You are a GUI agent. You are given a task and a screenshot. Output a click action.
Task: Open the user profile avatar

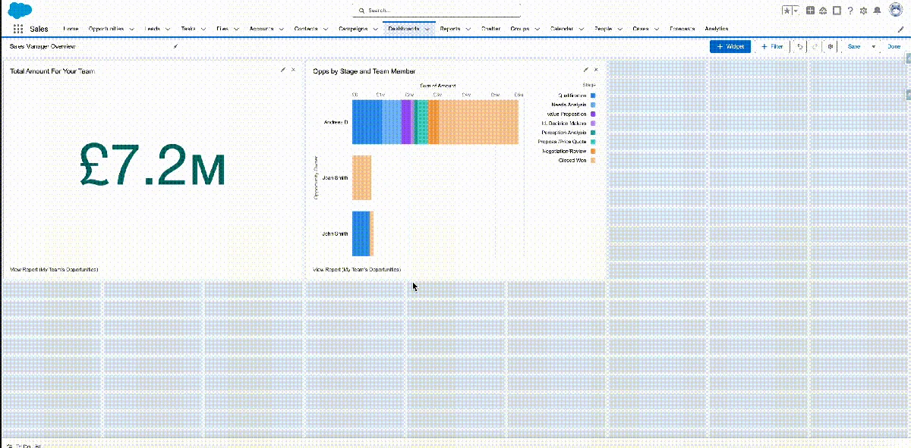click(x=897, y=10)
